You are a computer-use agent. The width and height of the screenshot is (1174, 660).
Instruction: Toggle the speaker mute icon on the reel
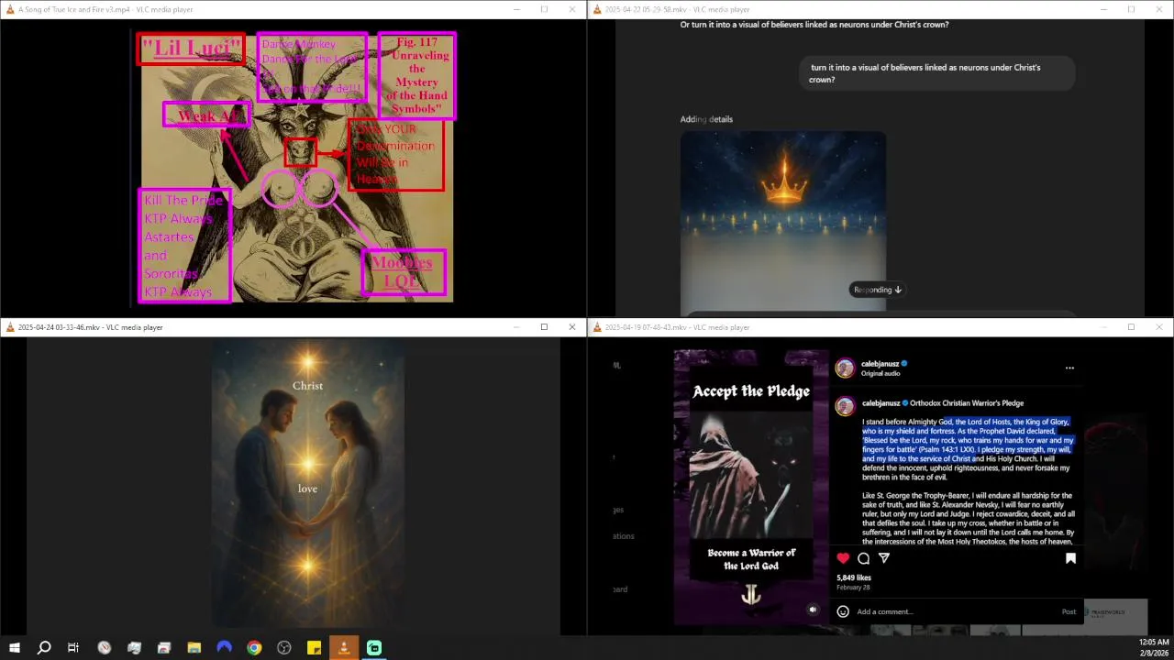[x=813, y=609]
